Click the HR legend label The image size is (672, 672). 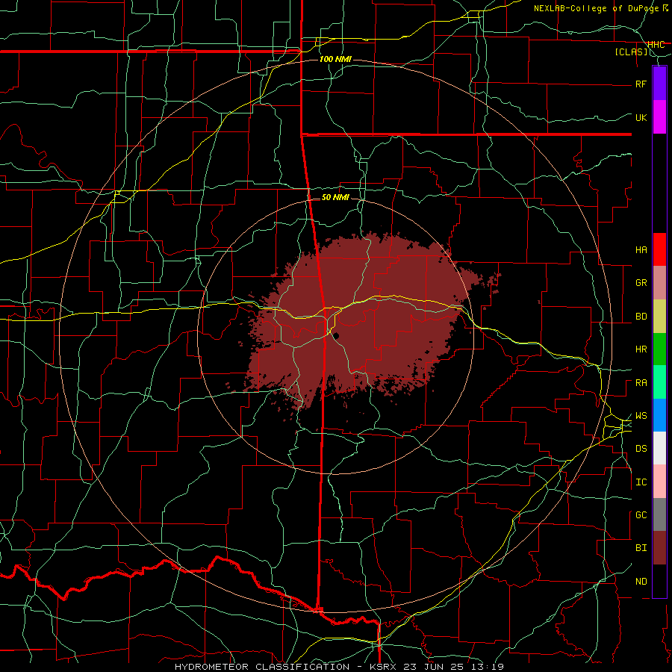641,349
